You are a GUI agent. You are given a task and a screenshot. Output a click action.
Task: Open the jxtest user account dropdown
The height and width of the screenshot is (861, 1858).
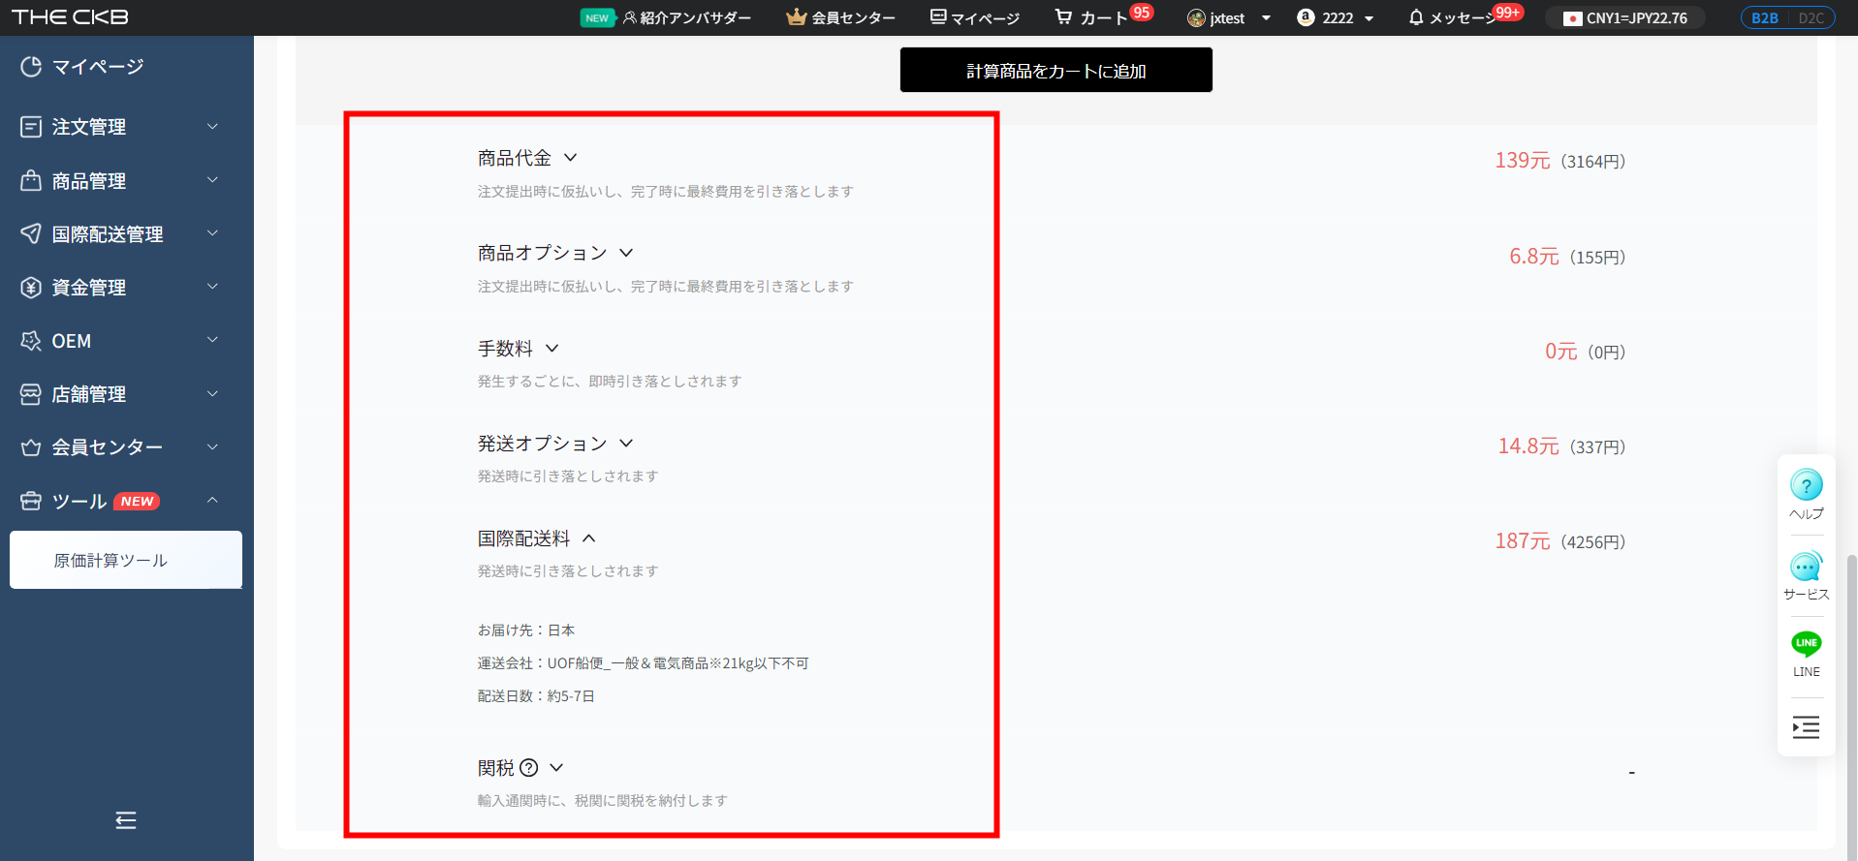pos(1229,17)
